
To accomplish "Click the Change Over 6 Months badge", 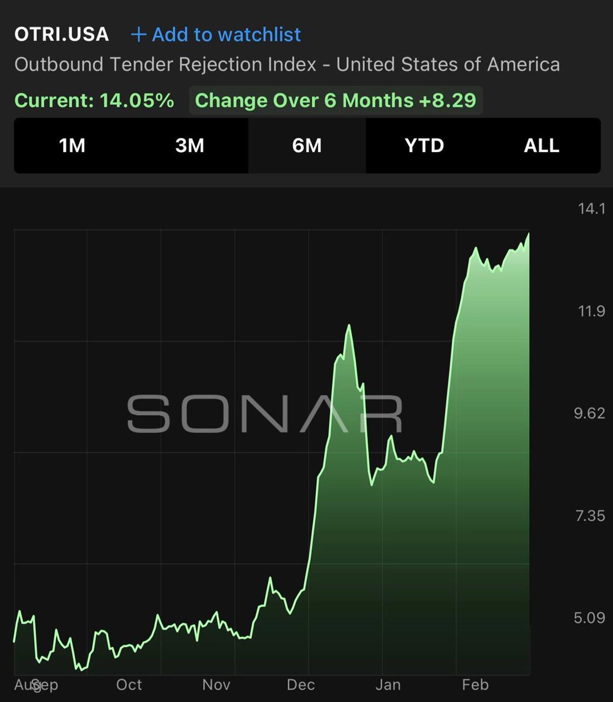I will [336, 101].
